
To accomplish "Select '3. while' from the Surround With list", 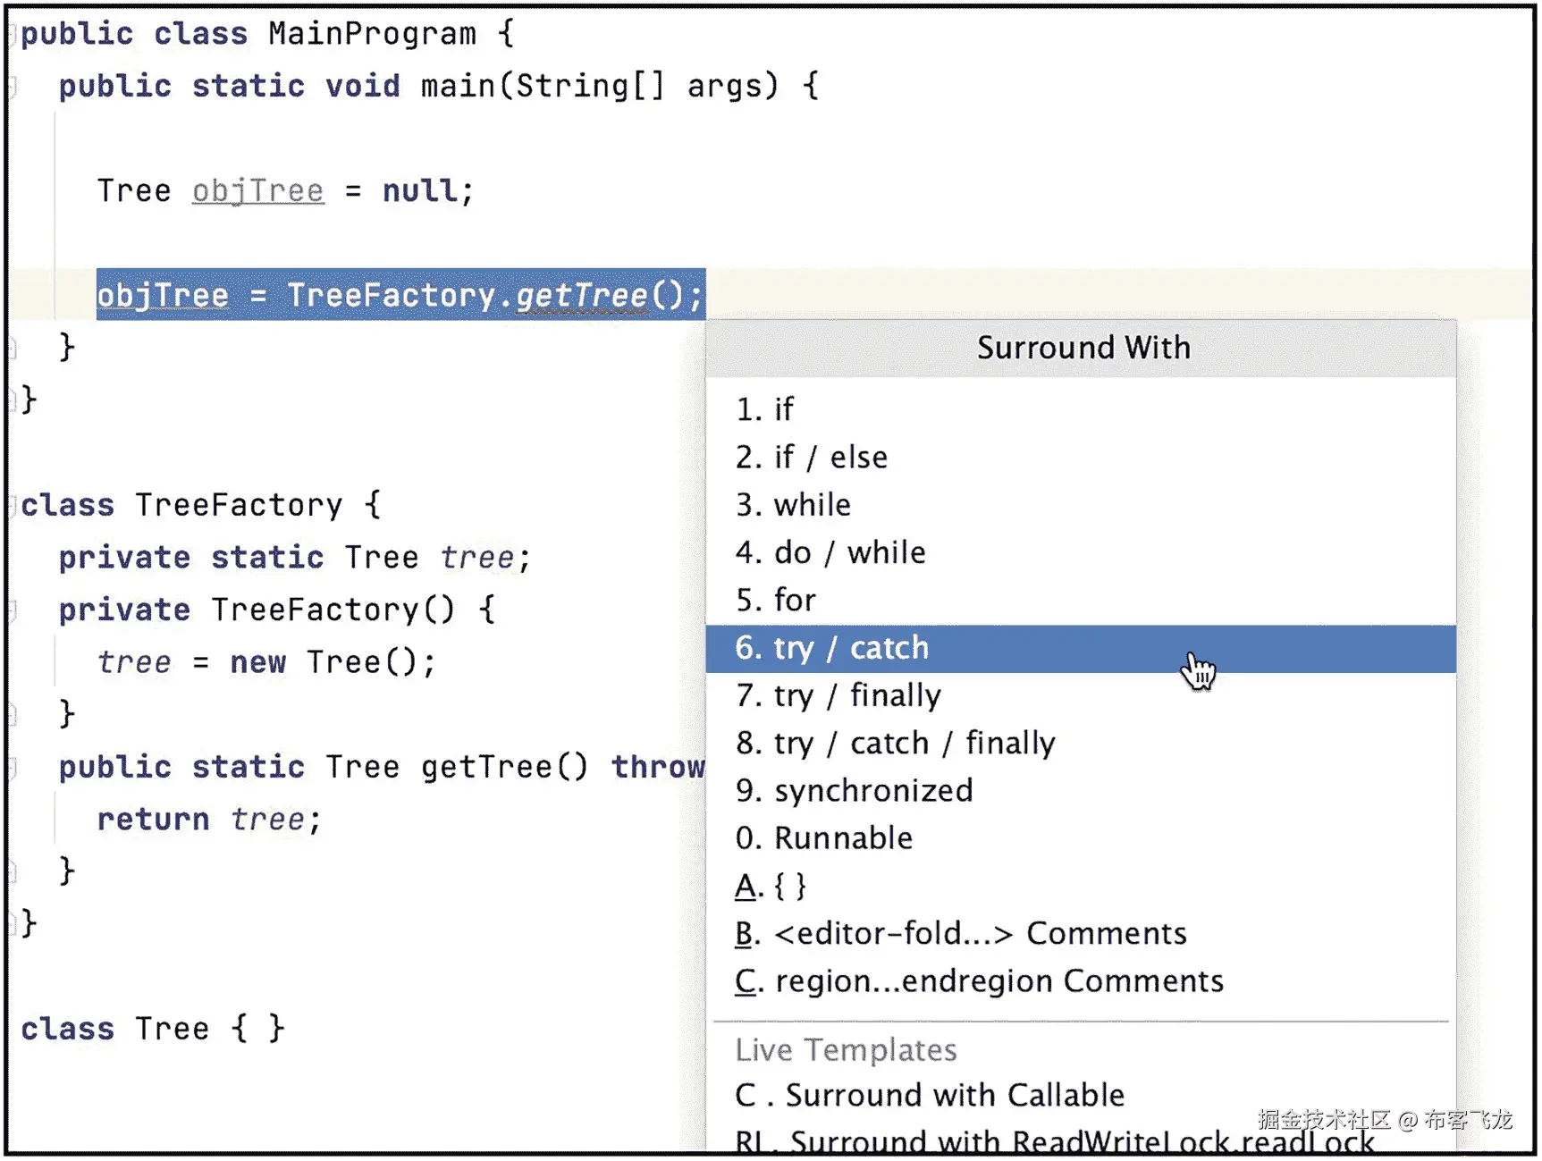I will 793,505.
